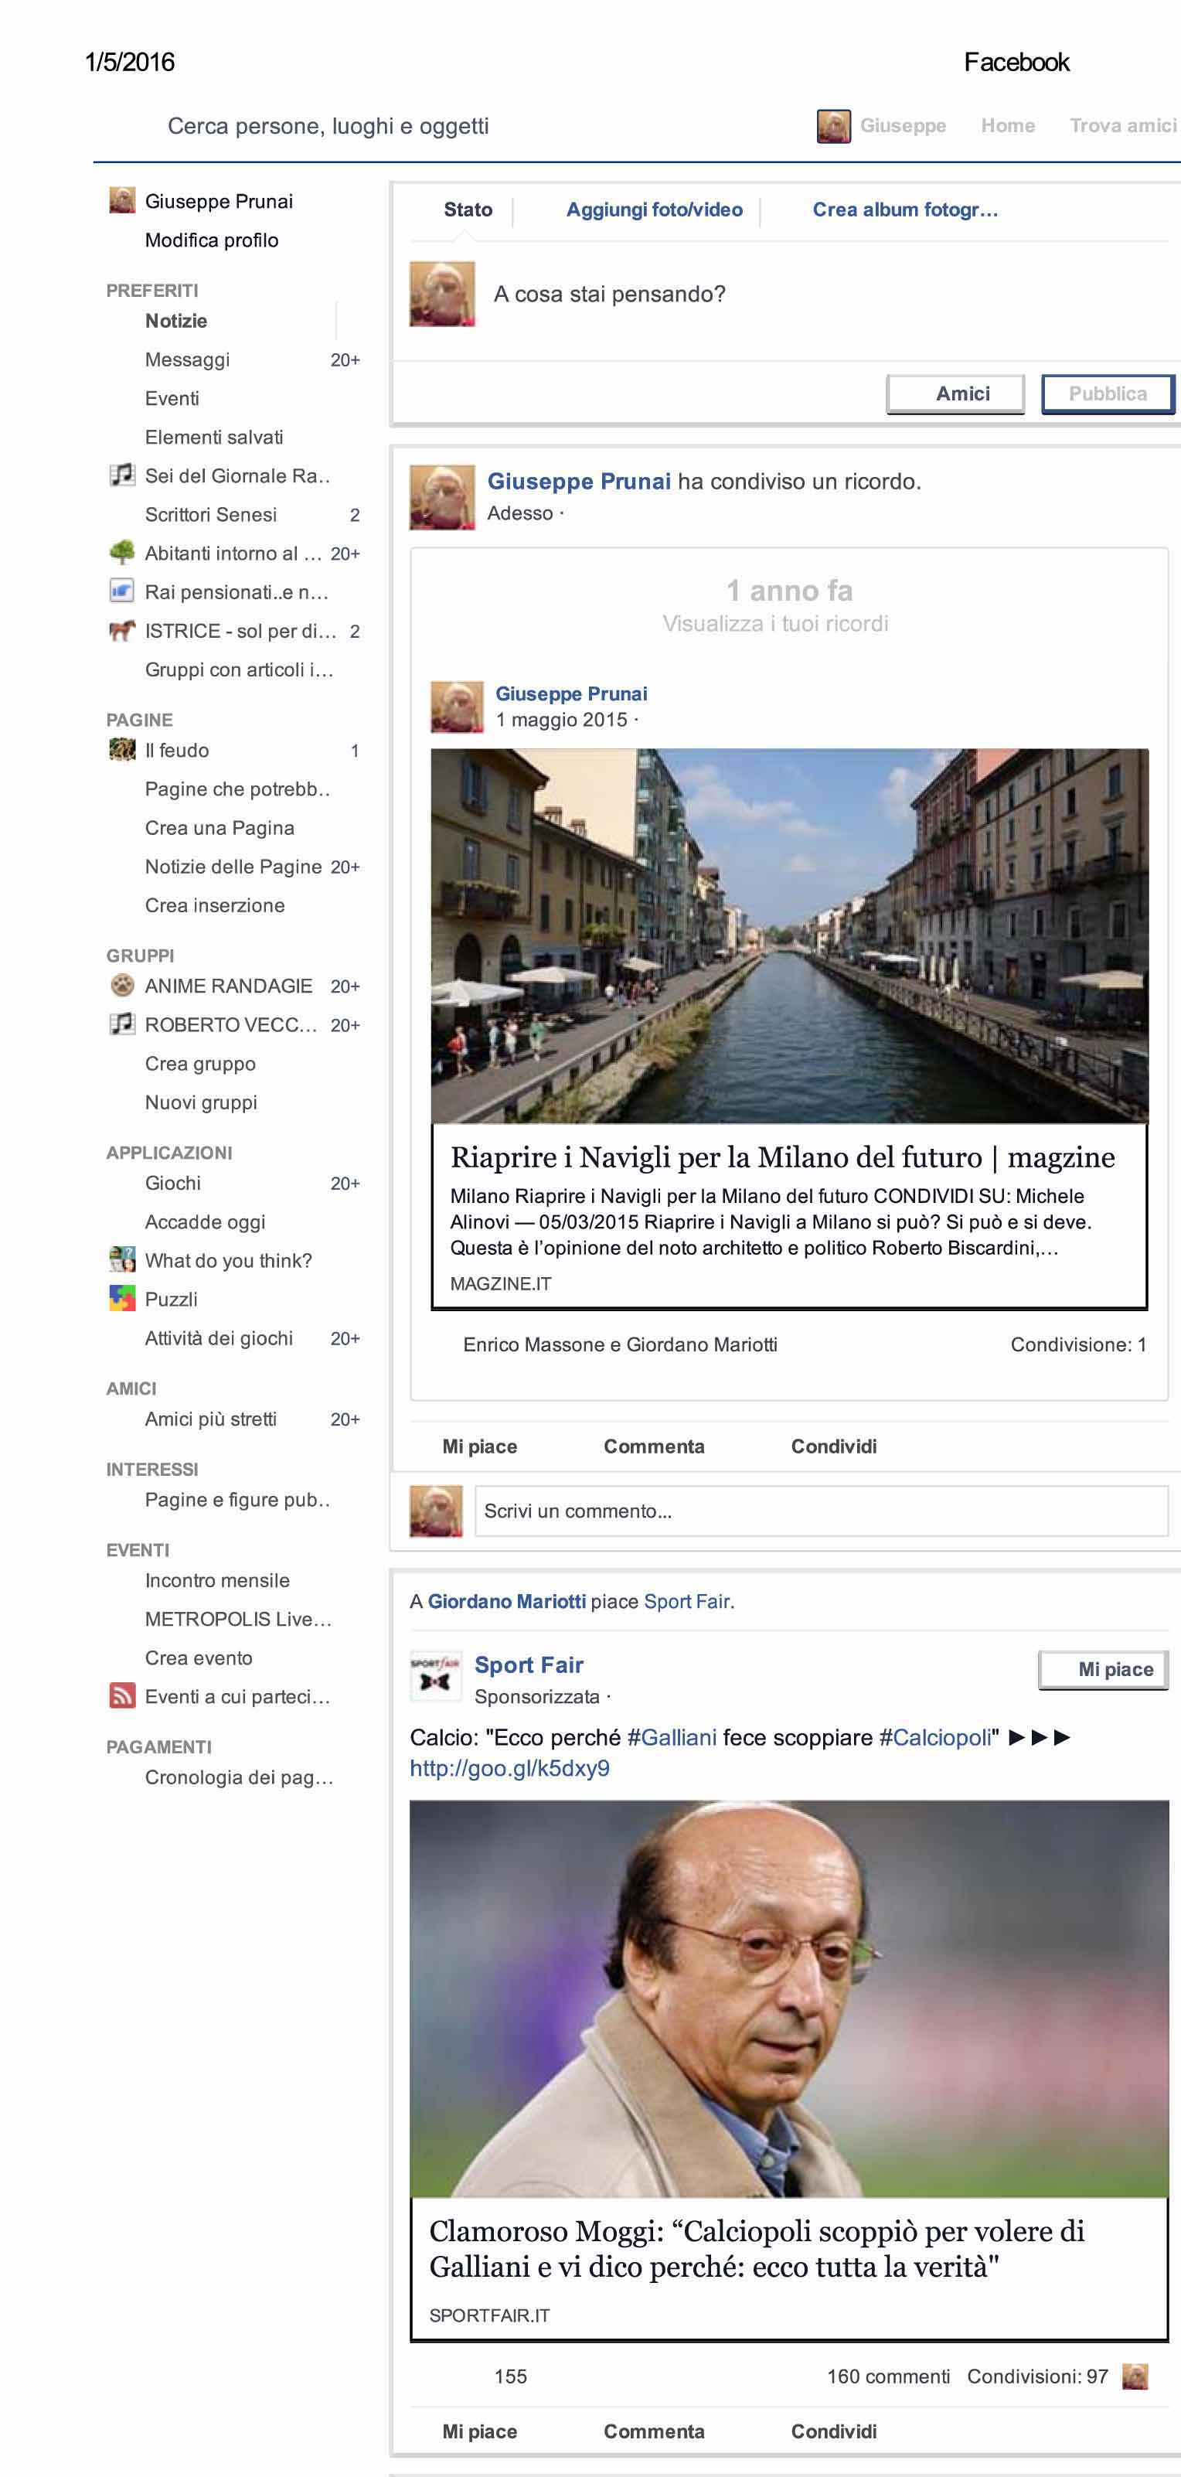Click Il feudo page icon
This screenshot has width=1181, height=2477.
(122, 749)
